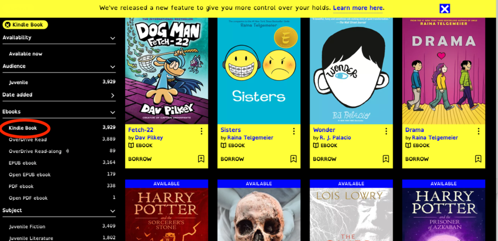
Task: Add Drama to wish list with the bookmark icon
Action: click(478, 159)
